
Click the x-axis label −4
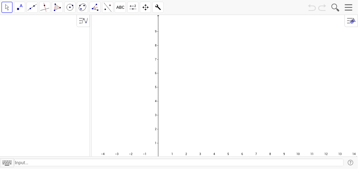[x=103, y=154]
